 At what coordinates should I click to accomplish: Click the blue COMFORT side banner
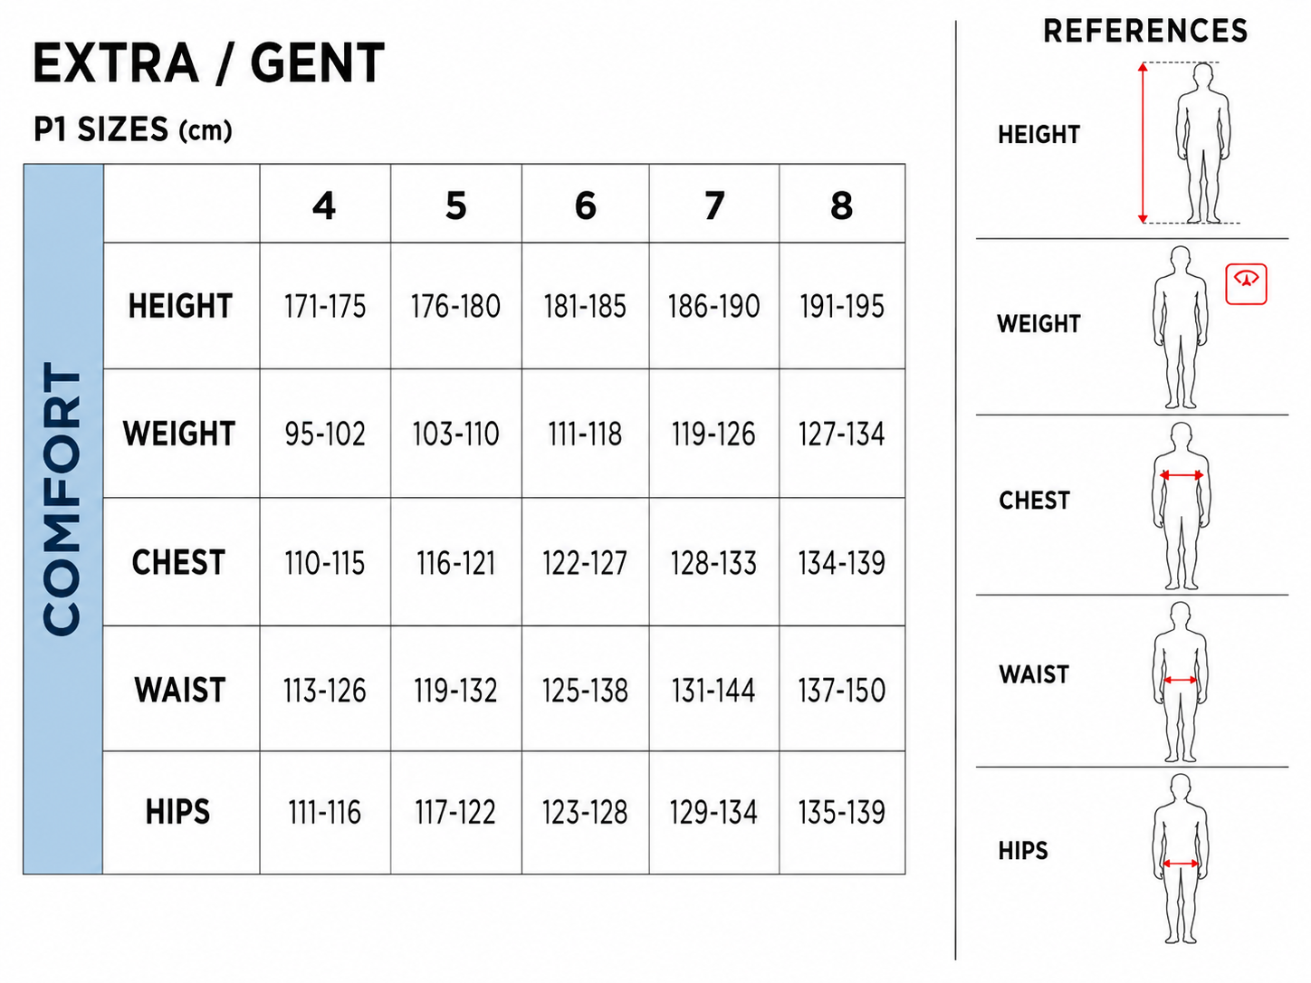click(63, 519)
